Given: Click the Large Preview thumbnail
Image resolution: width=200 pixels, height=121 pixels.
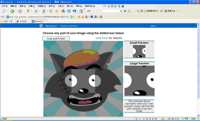Looking at the screenshot, I should [x=140, y=81].
